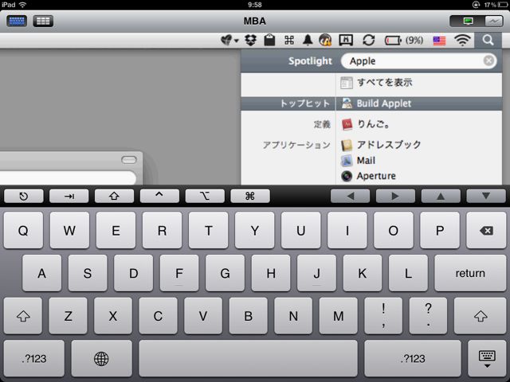Click the text field in the background window

coord(68,178)
